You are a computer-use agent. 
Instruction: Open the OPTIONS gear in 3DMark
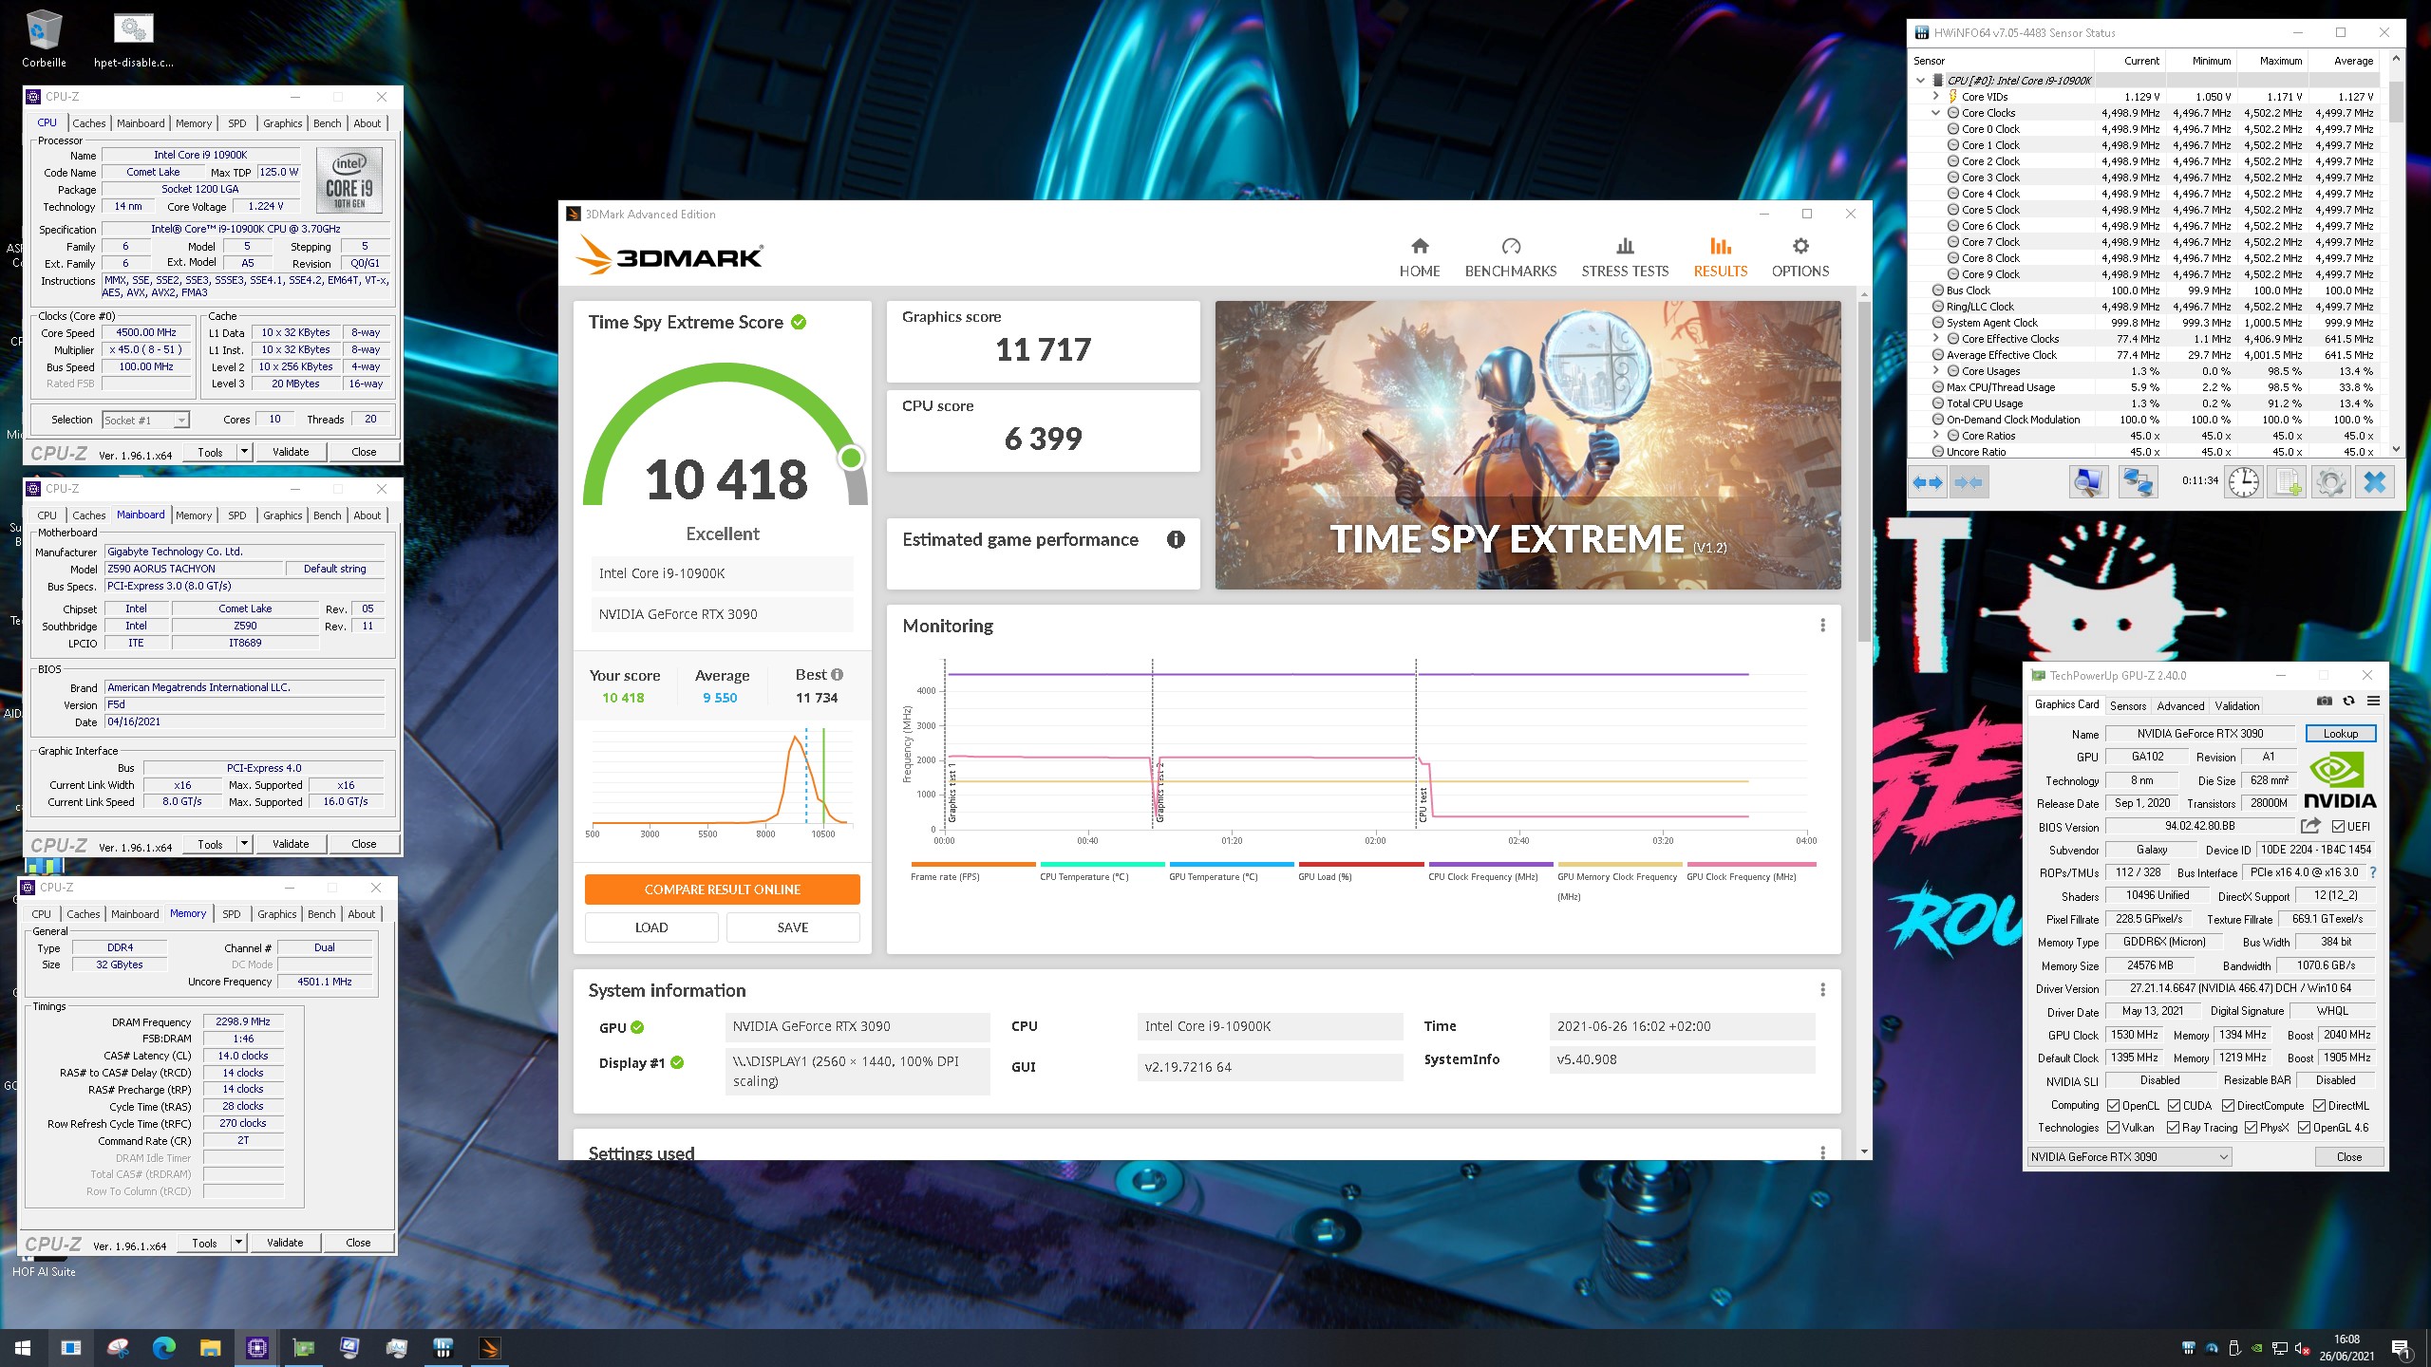(1800, 257)
